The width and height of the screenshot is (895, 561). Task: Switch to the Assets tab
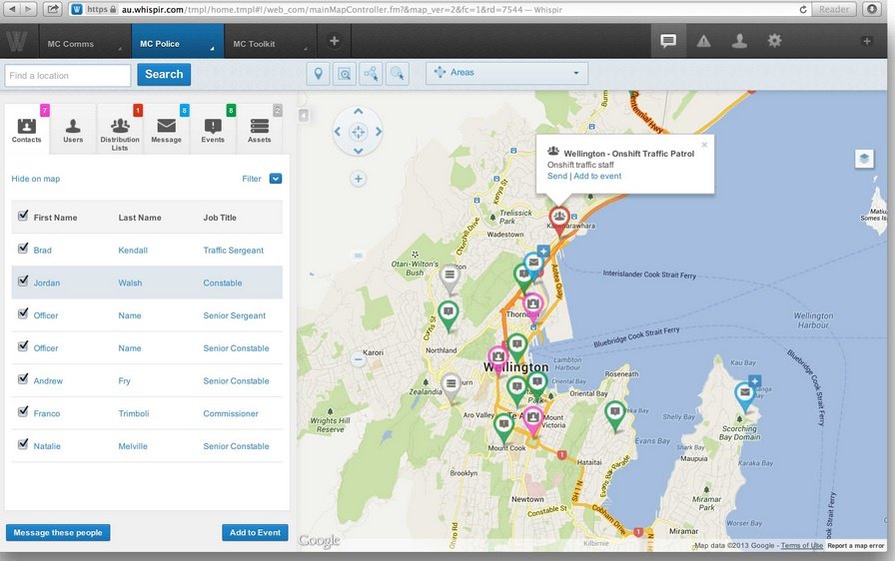[259, 130]
